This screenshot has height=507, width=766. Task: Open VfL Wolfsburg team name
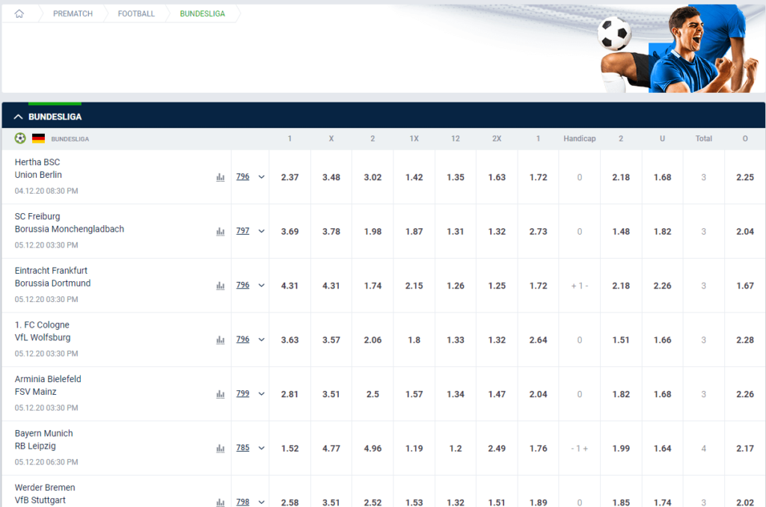[43, 337]
